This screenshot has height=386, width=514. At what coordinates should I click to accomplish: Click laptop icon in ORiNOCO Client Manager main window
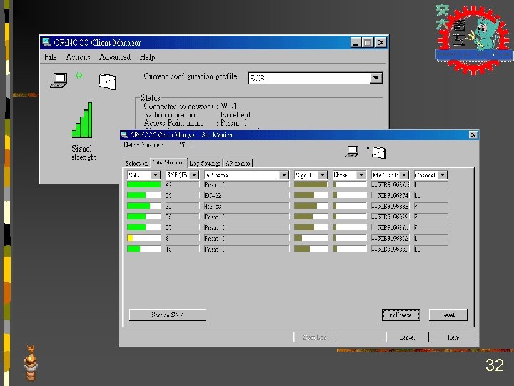(x=59, y=80)
